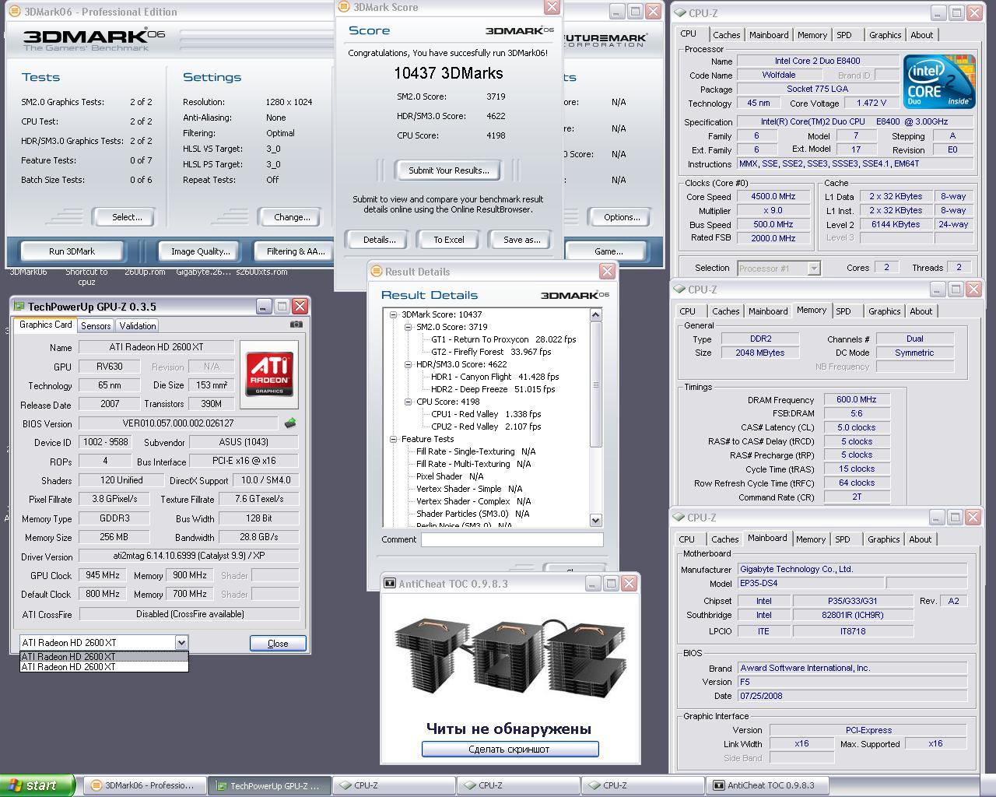Open the Sensors tab in GPU-Z
This screenshot has width=996, height=797.
point(96,326)
